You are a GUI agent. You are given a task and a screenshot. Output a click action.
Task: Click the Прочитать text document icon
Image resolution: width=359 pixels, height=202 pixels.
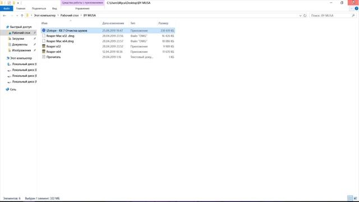44,57
